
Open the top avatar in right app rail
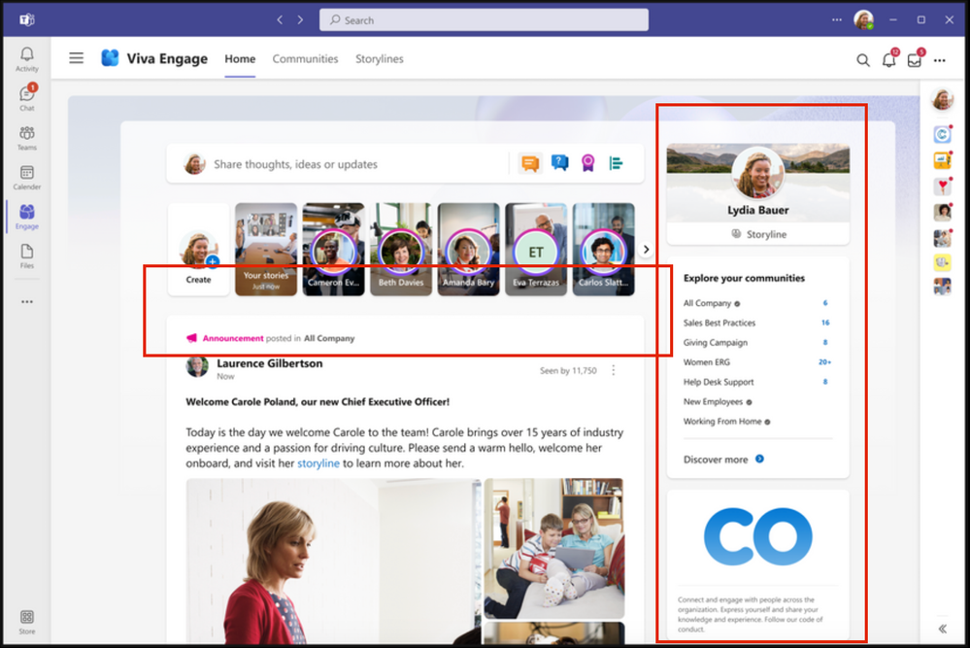(942, 99)
